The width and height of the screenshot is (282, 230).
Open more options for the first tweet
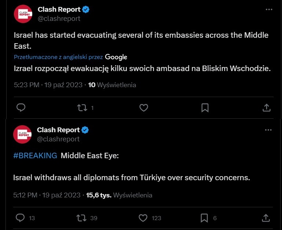click(268, 10)
